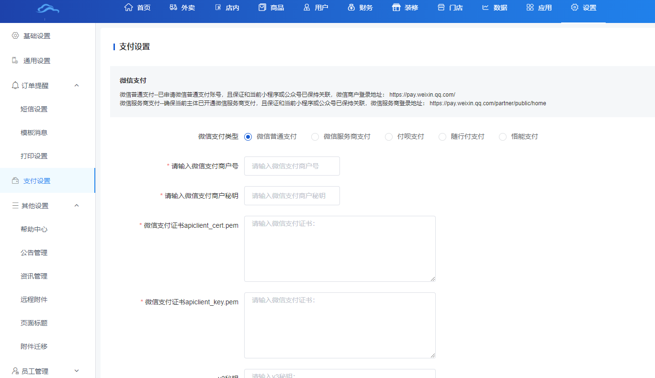Screen dimensions: 655x378
Task: Click the partner/public/home service provider URL
Action: coord(487,103)
